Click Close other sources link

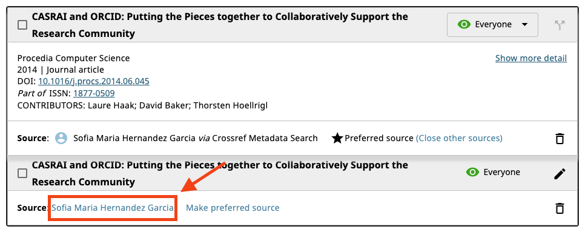click(x=459, y=138)
